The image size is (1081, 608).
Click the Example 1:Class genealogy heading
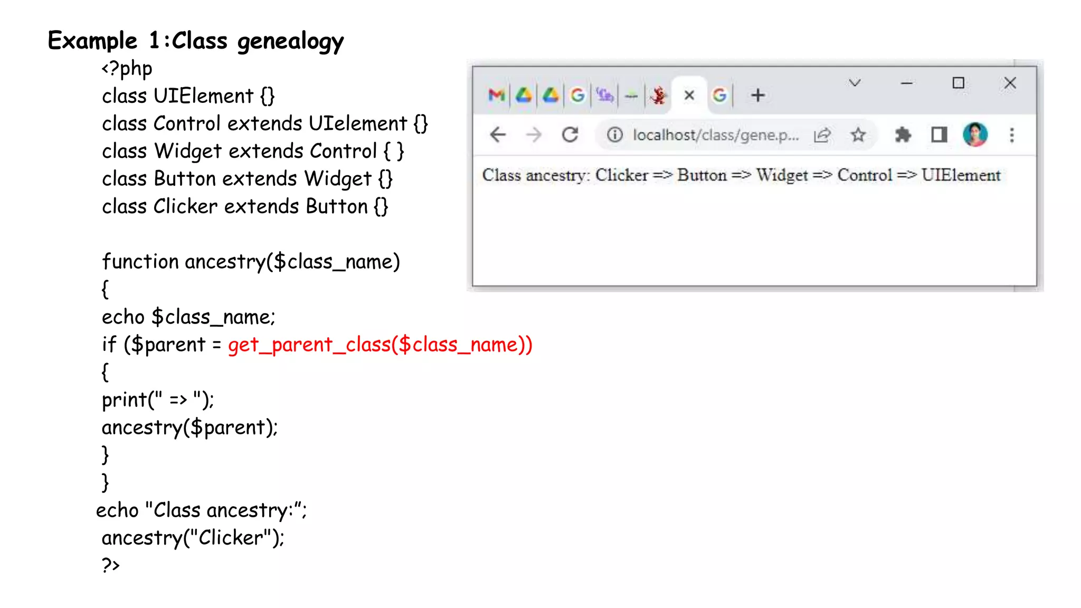coord(195,41)
